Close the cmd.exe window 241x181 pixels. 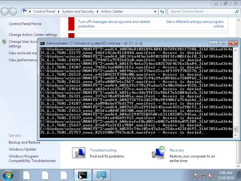(x=233, y=43)
